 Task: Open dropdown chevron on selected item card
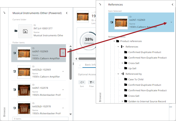171,22
